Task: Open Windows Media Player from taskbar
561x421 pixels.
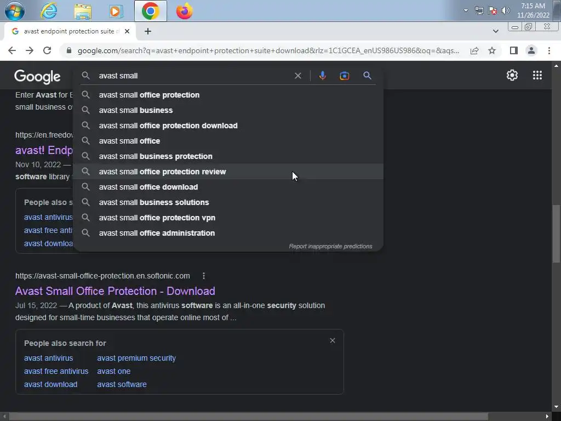Action: [x=116, y=11]
